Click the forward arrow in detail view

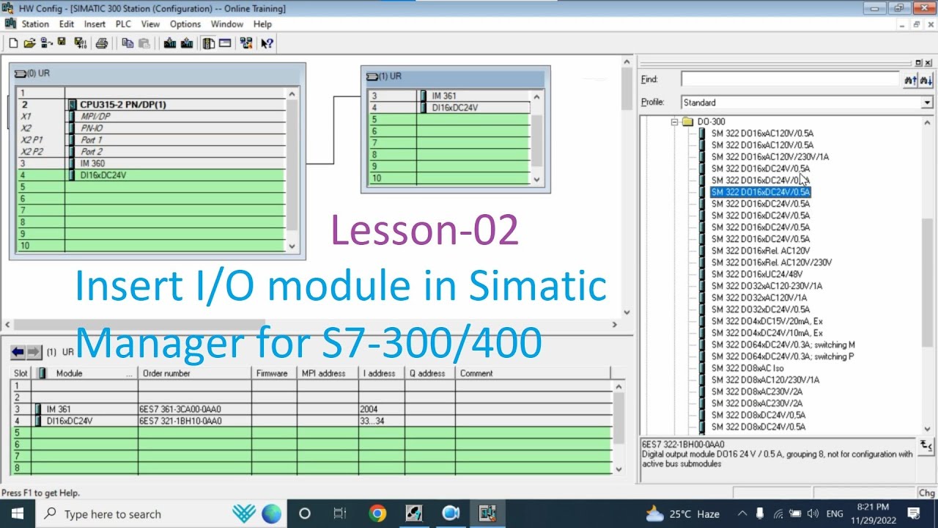coord(34,352)
